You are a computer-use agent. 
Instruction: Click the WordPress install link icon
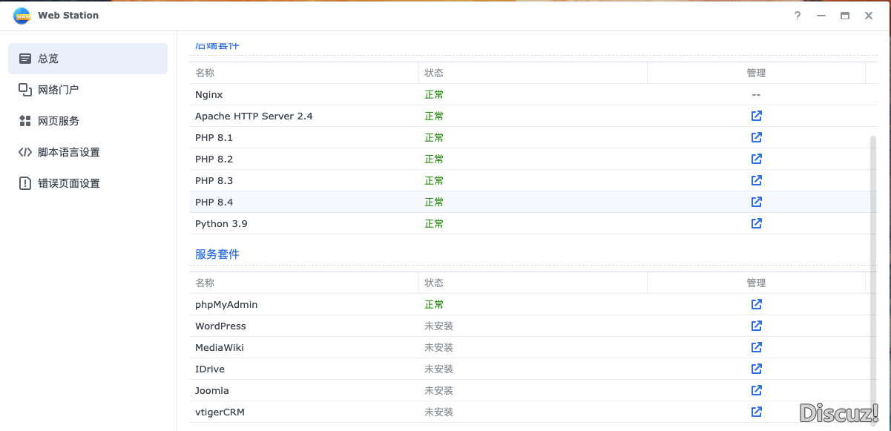tap(756, 326)
